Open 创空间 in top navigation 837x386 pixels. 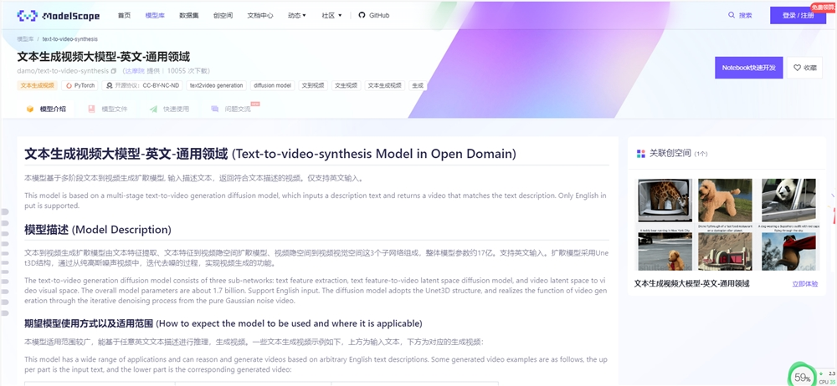coord(223,15)
